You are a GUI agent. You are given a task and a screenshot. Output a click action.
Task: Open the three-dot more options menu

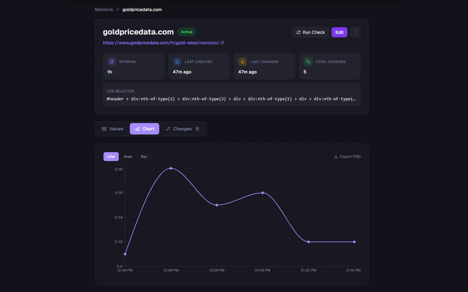click(355, 32)
